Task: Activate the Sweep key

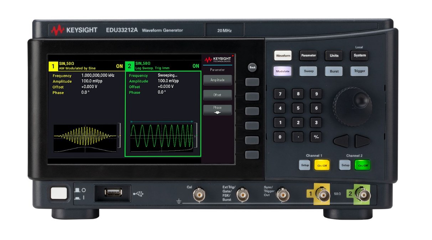Action: click(x=308, y=71)
